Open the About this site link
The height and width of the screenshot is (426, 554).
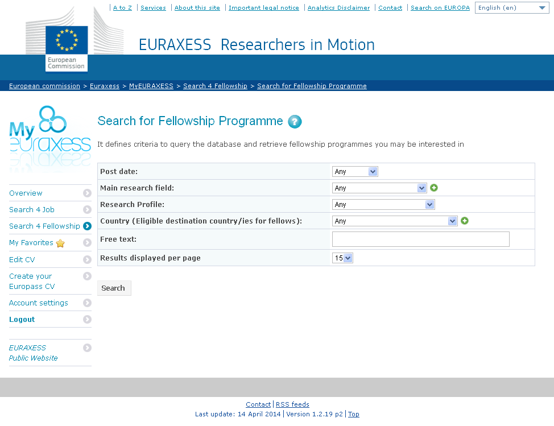[197, 8]
